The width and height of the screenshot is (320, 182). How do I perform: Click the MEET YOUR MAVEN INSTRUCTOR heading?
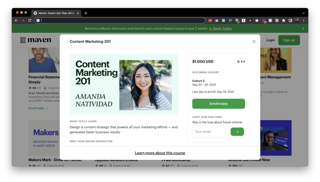click(91, 141)
